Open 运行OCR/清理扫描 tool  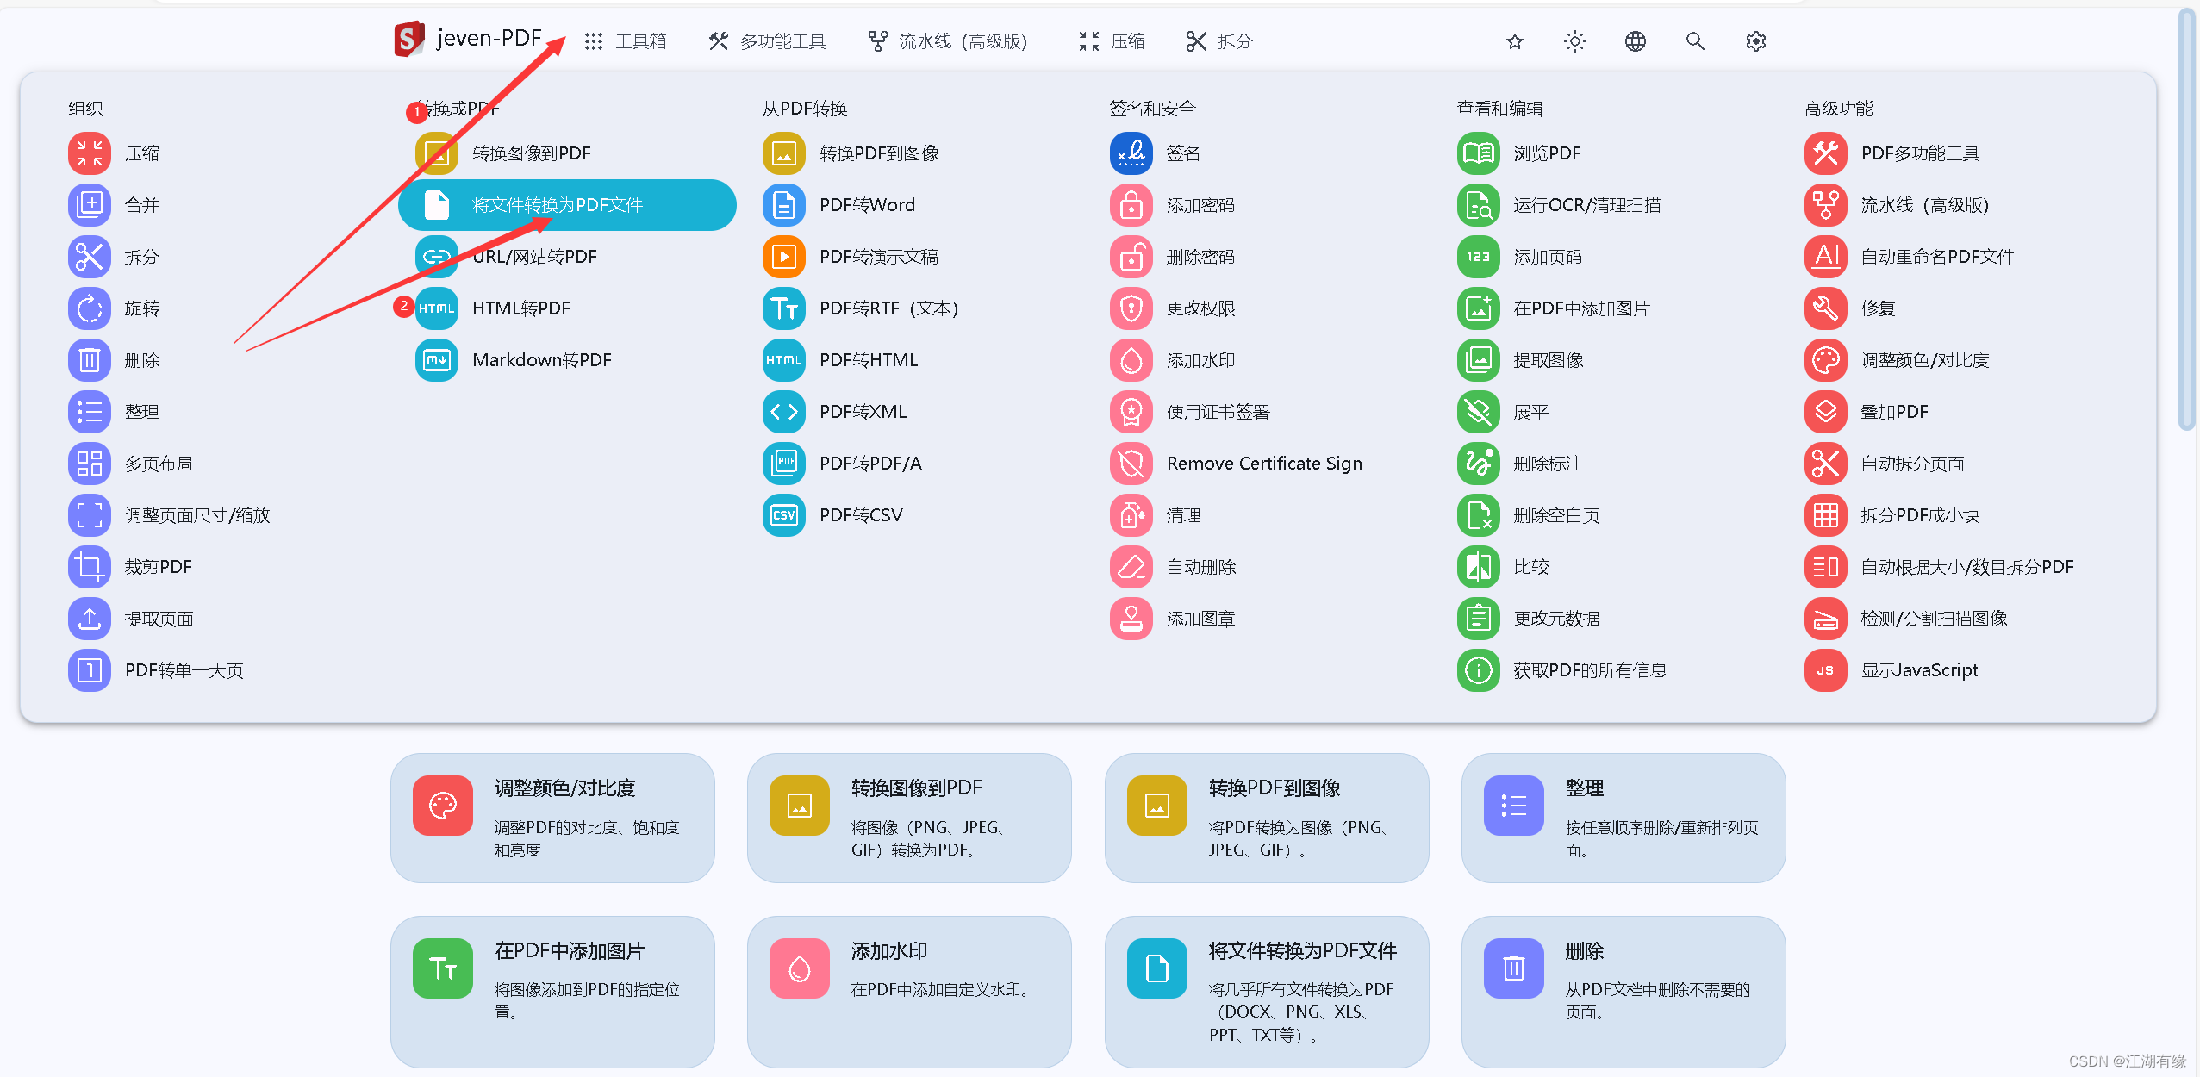[x=1588, y=205]
